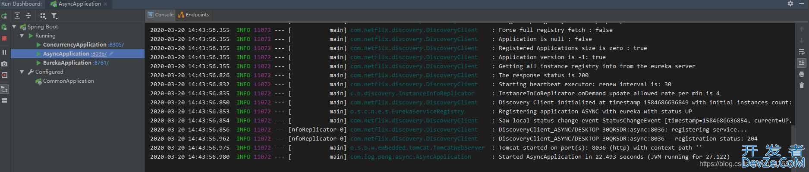Open the :8305/ port link
Screen dimensions: 809x172
[116, 45]
